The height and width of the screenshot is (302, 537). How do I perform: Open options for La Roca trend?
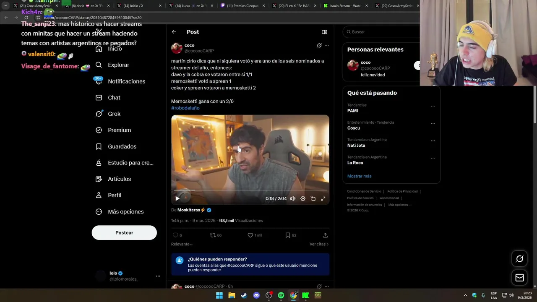point(433,158)
